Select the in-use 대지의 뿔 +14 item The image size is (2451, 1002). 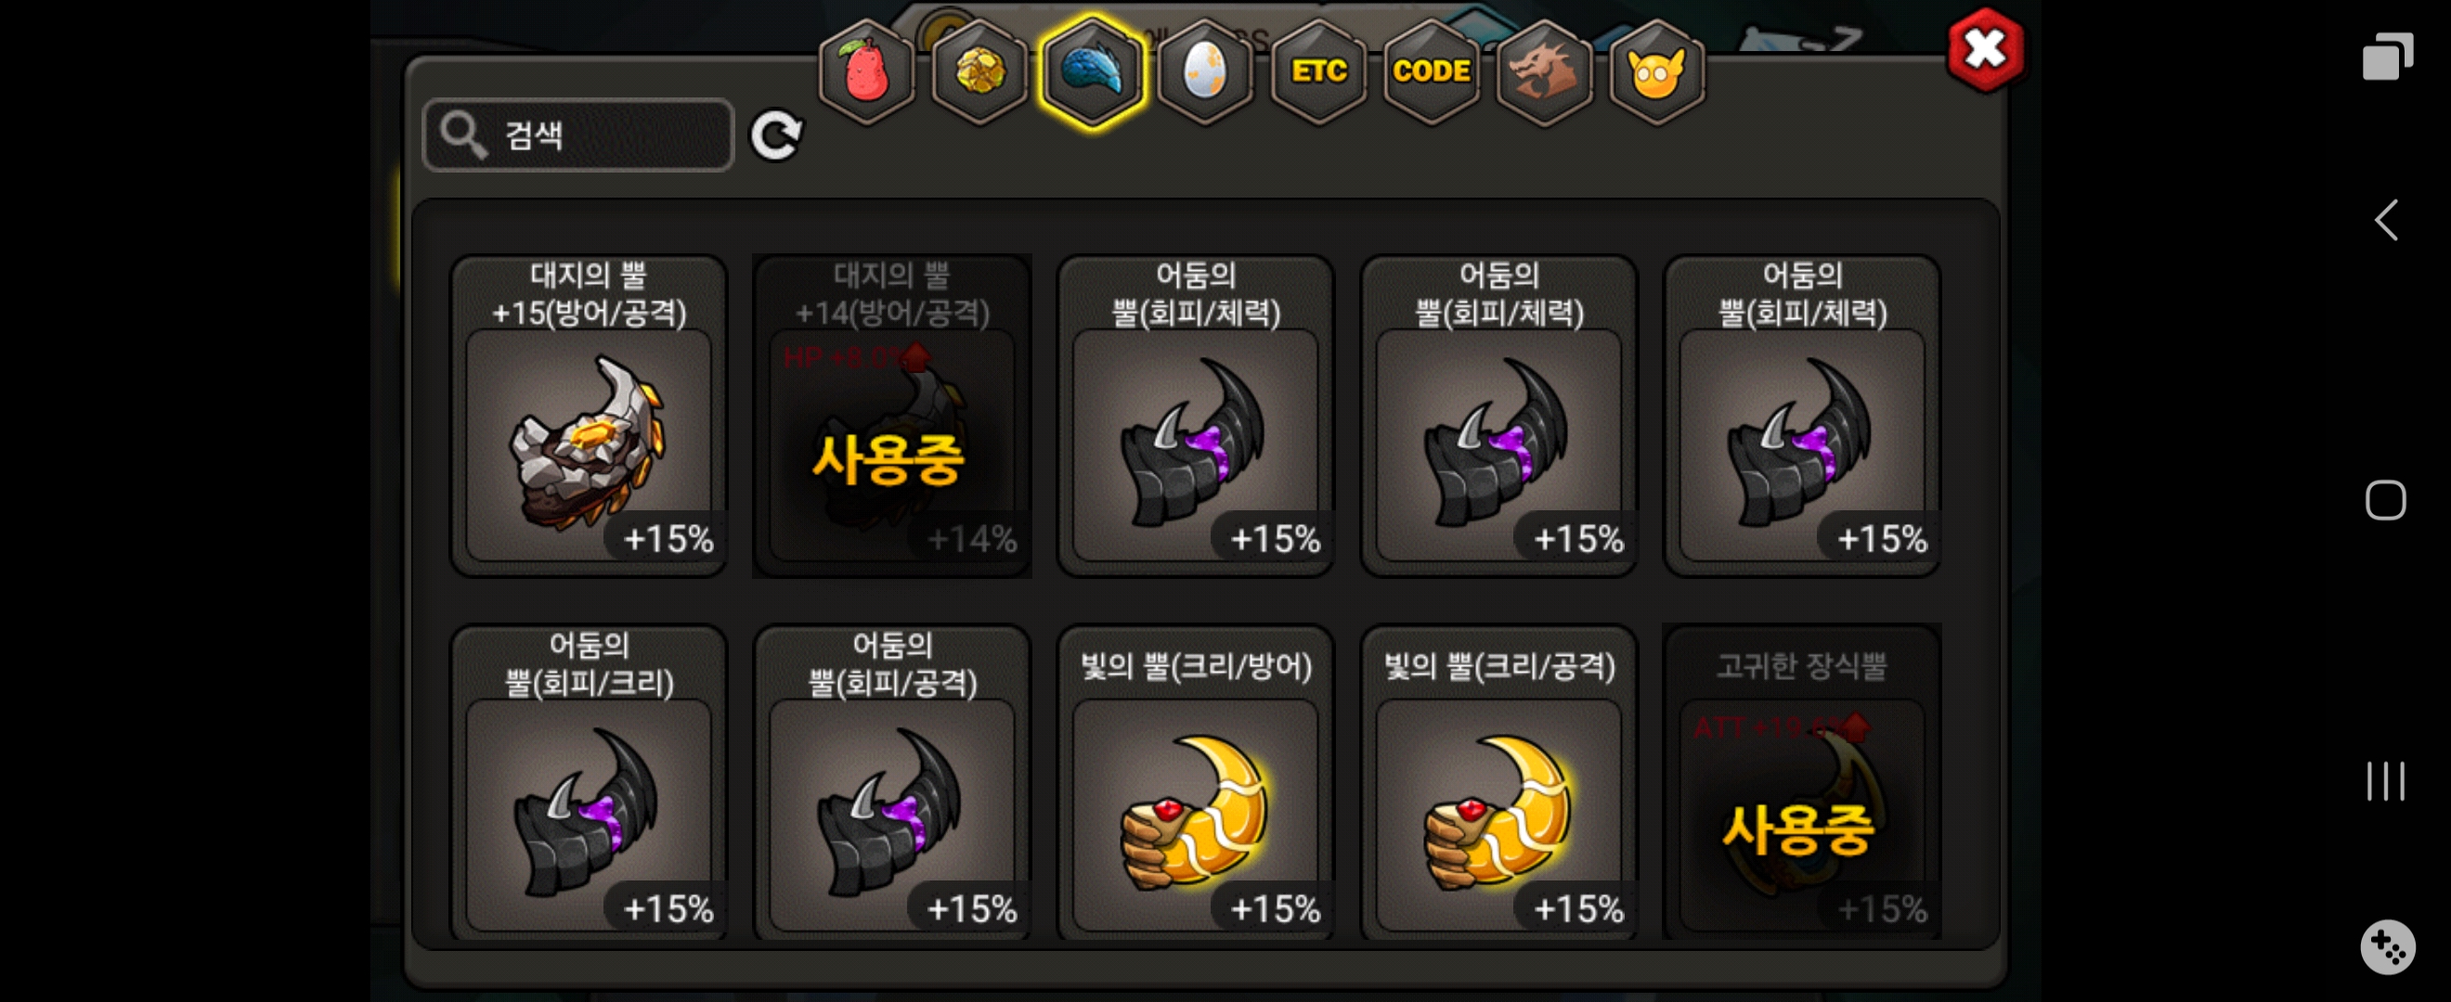[892, 416]
